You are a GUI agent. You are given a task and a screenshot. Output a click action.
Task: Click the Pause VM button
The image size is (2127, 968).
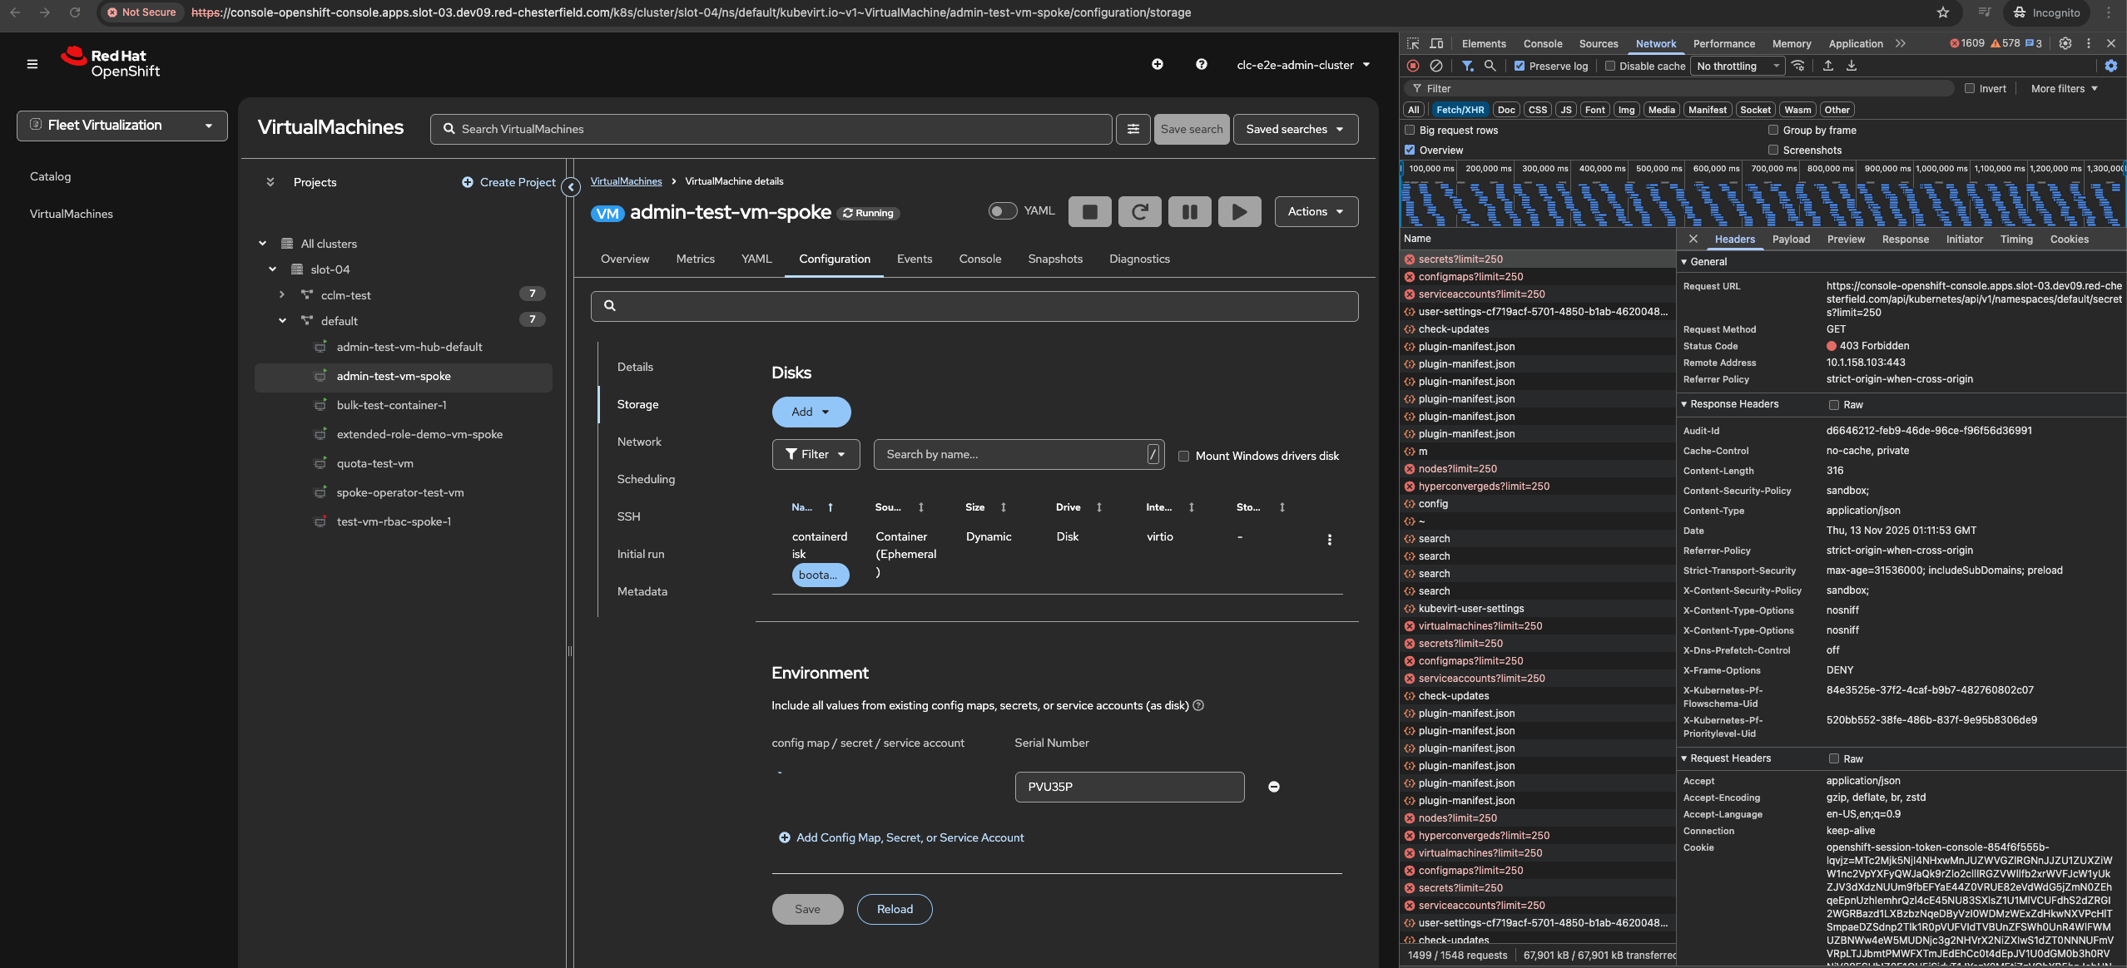click(x=1189, y=212)
